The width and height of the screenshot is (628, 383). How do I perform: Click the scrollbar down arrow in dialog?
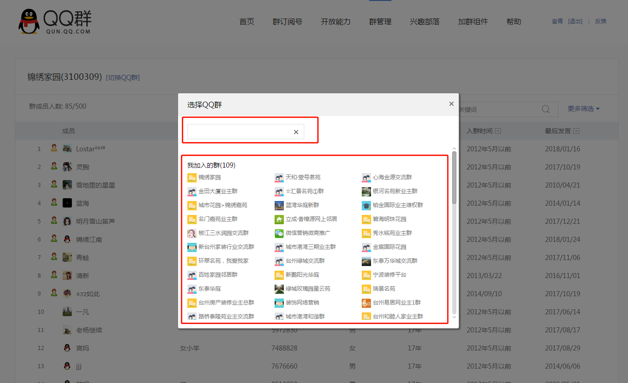pyautogui.click(x=454, y=317)
